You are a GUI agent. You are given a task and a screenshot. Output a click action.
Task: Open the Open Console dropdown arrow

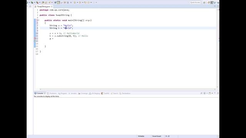pos(212,93)
